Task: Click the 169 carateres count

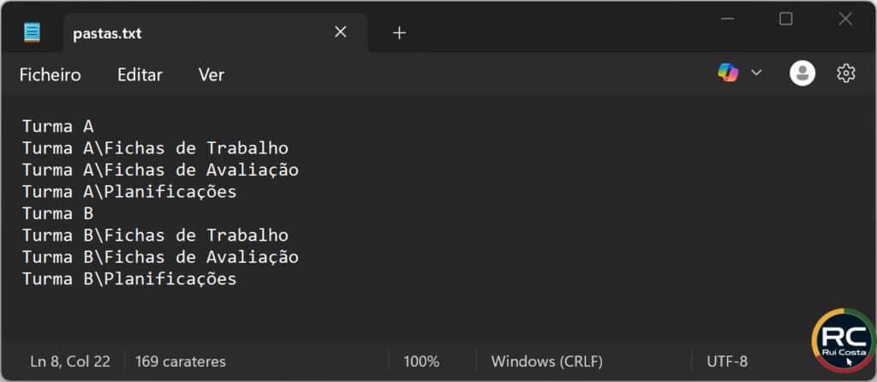Action: coord(181,361)
